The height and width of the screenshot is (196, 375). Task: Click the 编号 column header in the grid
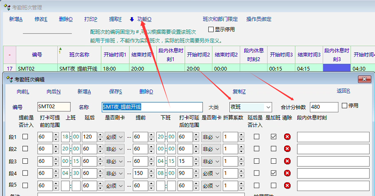tap(37, 55)
